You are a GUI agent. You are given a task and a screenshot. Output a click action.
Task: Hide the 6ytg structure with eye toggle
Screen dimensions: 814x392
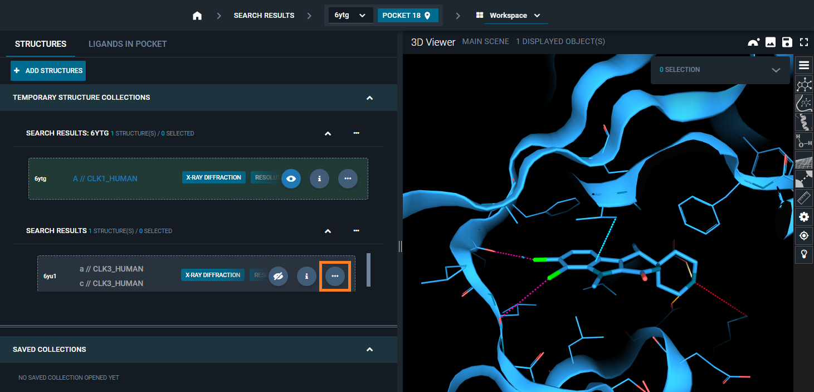(x=291, y=178)
